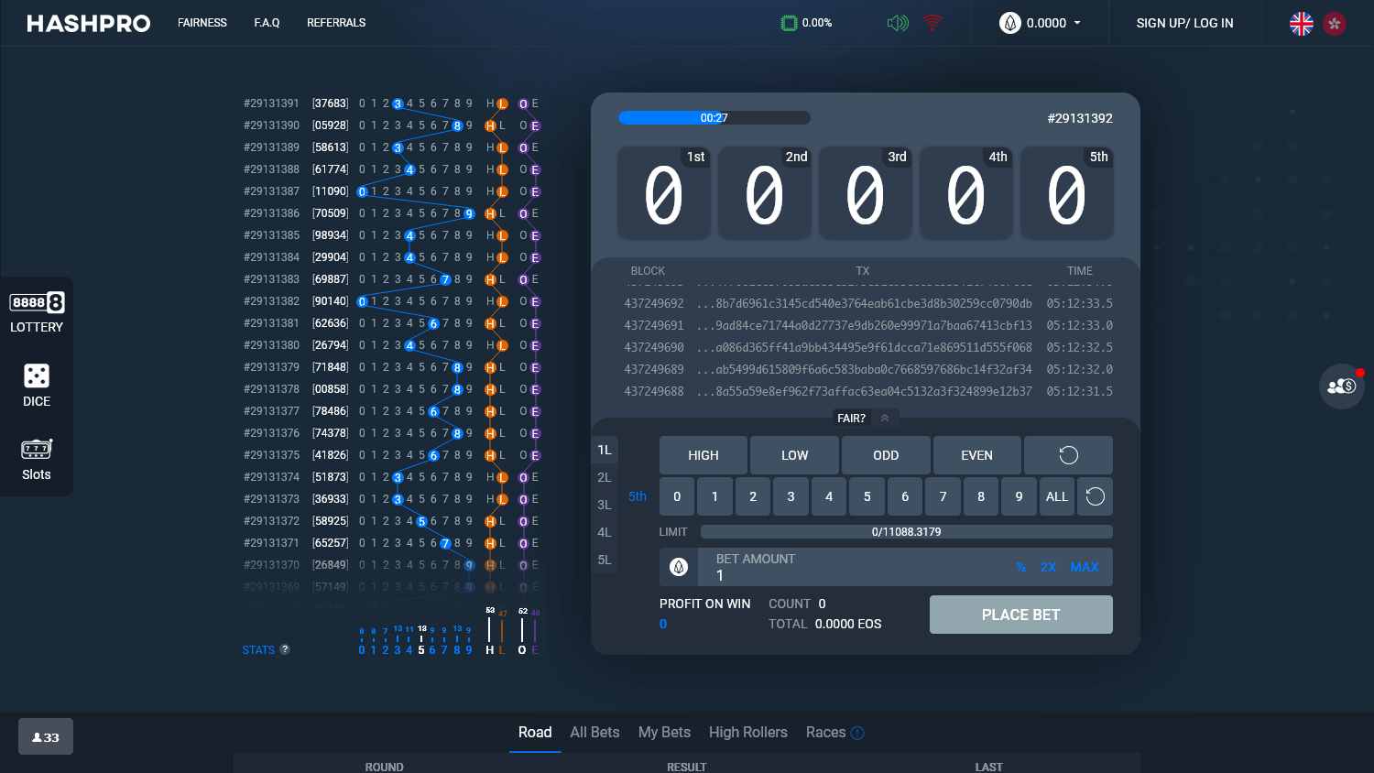Image resolution: width=1374 pixels, height=773 pixels.
Task: Click the EOS token balance icon
Action: 1010,23
